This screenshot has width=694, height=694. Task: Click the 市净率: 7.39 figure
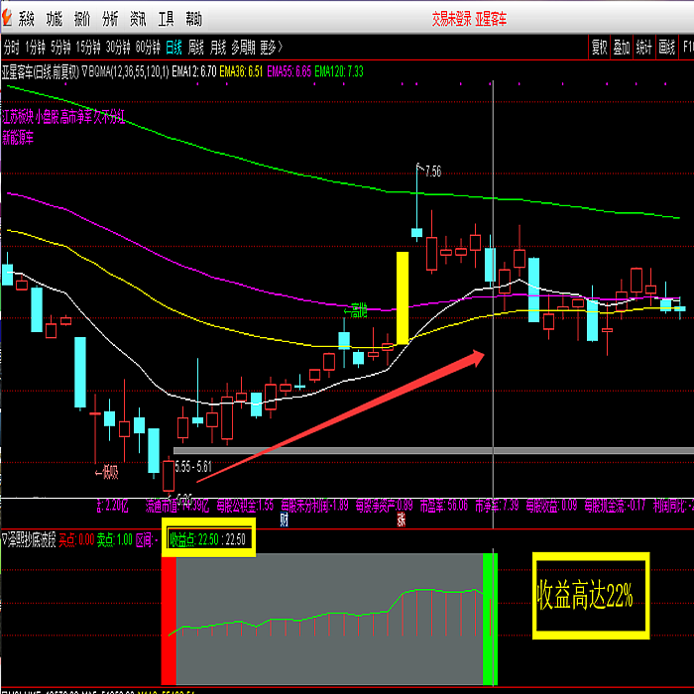497,506
